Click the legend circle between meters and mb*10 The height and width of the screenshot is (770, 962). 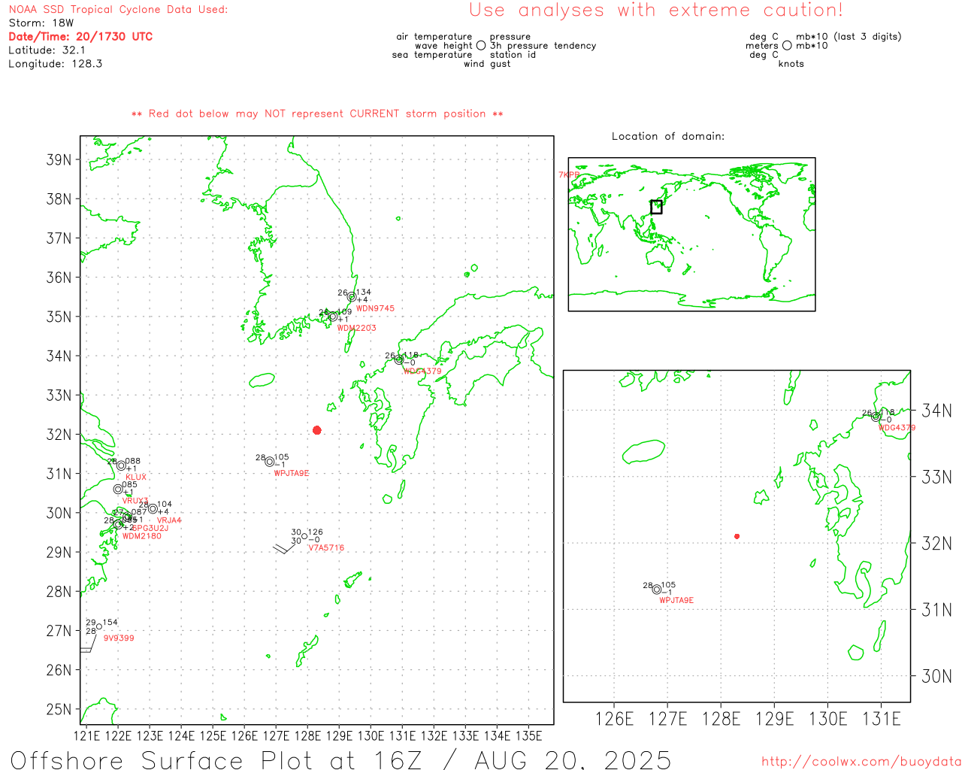tap(787, 45)
